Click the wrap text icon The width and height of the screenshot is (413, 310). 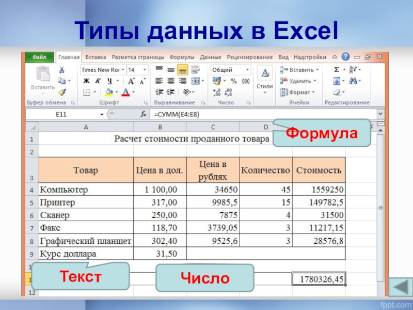coord(196,70)
